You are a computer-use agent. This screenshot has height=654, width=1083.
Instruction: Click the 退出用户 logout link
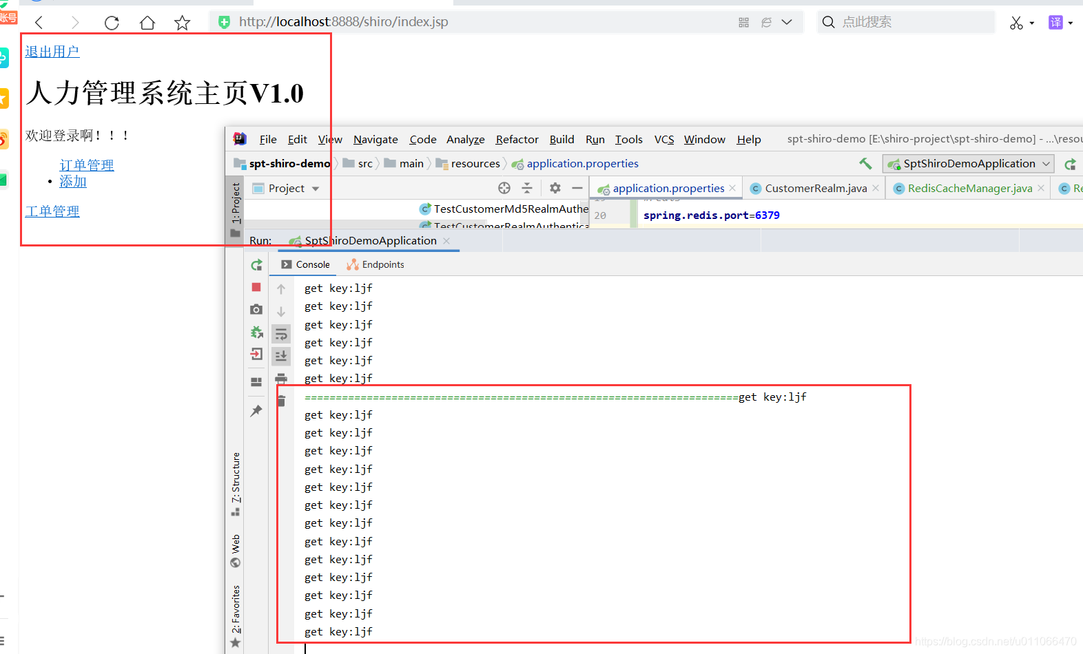52,52
